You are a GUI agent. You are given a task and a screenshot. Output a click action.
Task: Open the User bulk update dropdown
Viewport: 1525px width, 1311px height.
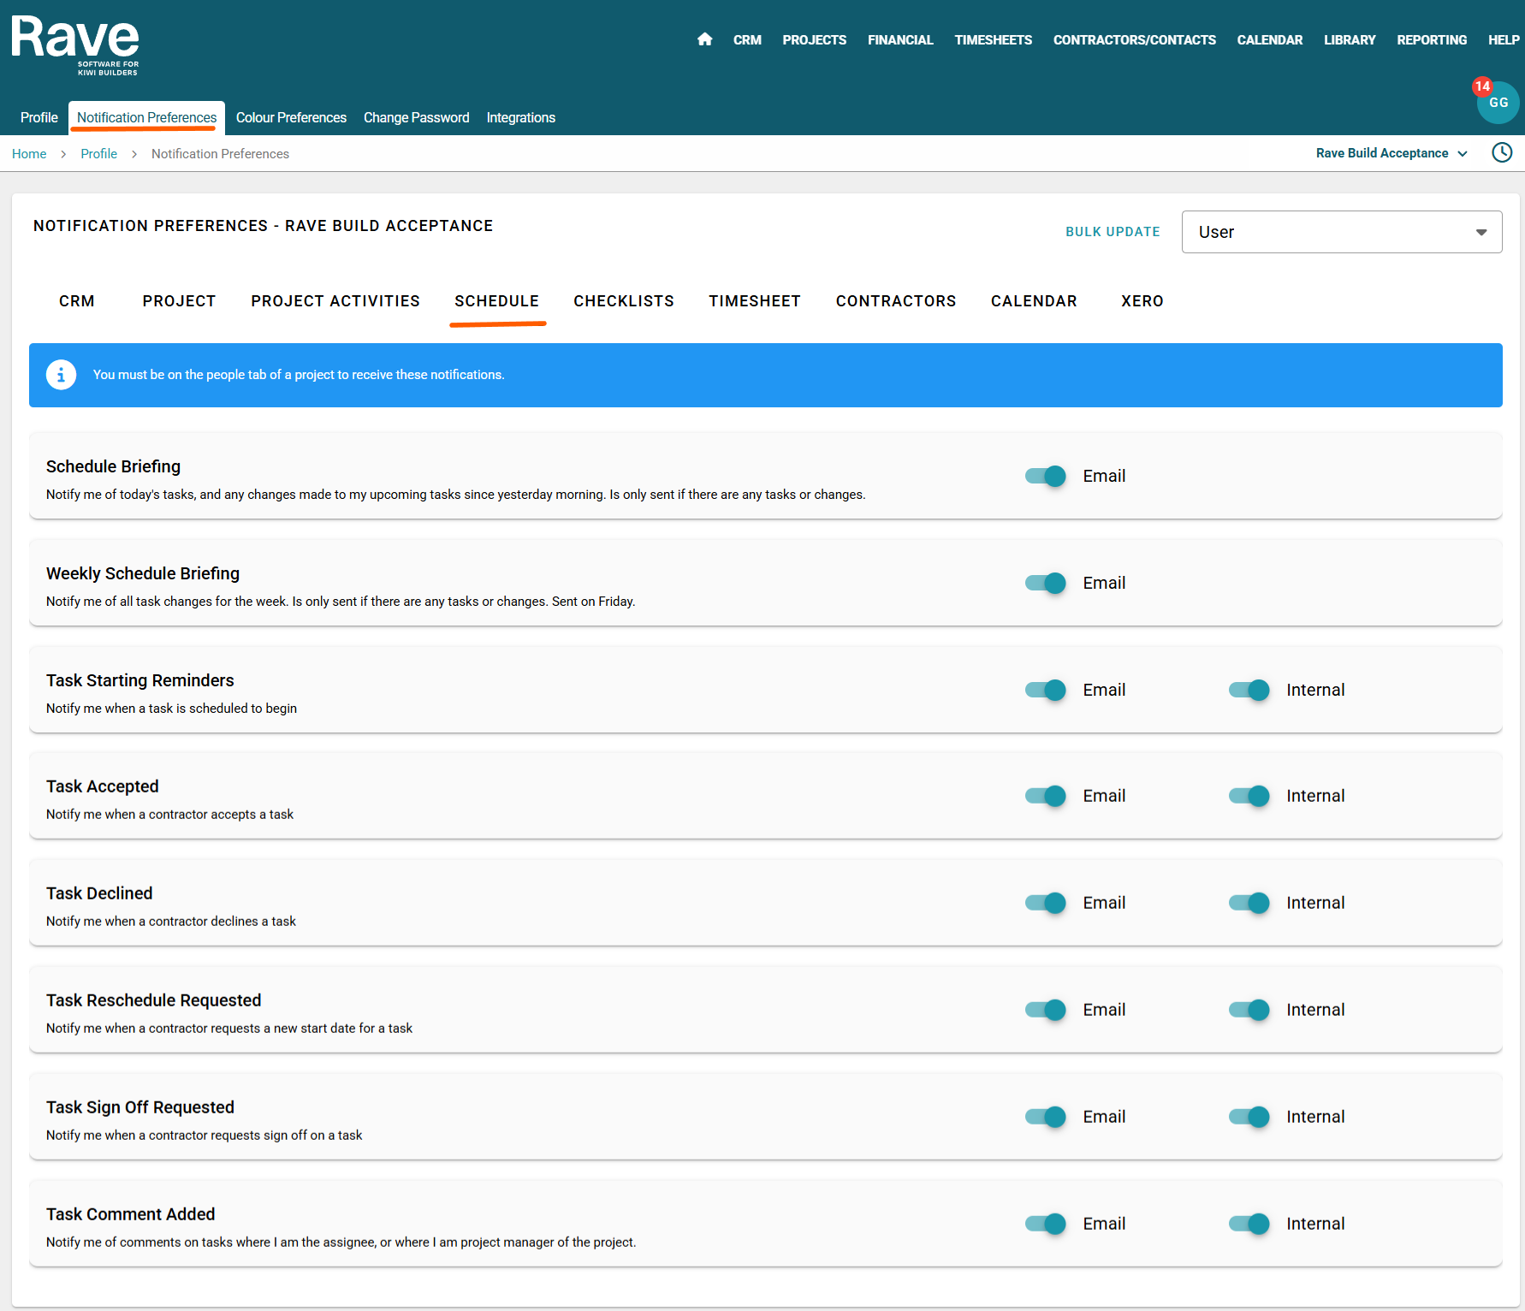tap(1341, 232)
